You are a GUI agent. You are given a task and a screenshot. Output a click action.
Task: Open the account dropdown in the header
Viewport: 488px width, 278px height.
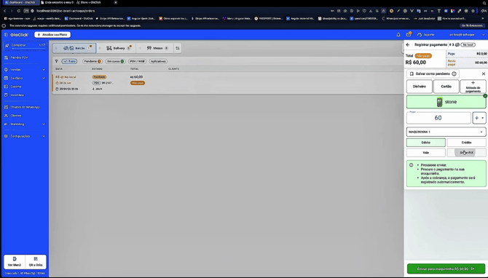pyautogui.click(x=467, y=34)
